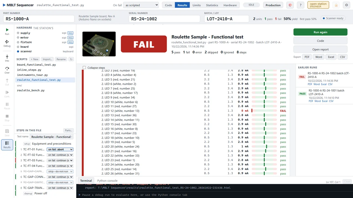Click the REQ badge next to supply
The height and width of the screenshot is (198, 353).
click(x=70, y=33)
